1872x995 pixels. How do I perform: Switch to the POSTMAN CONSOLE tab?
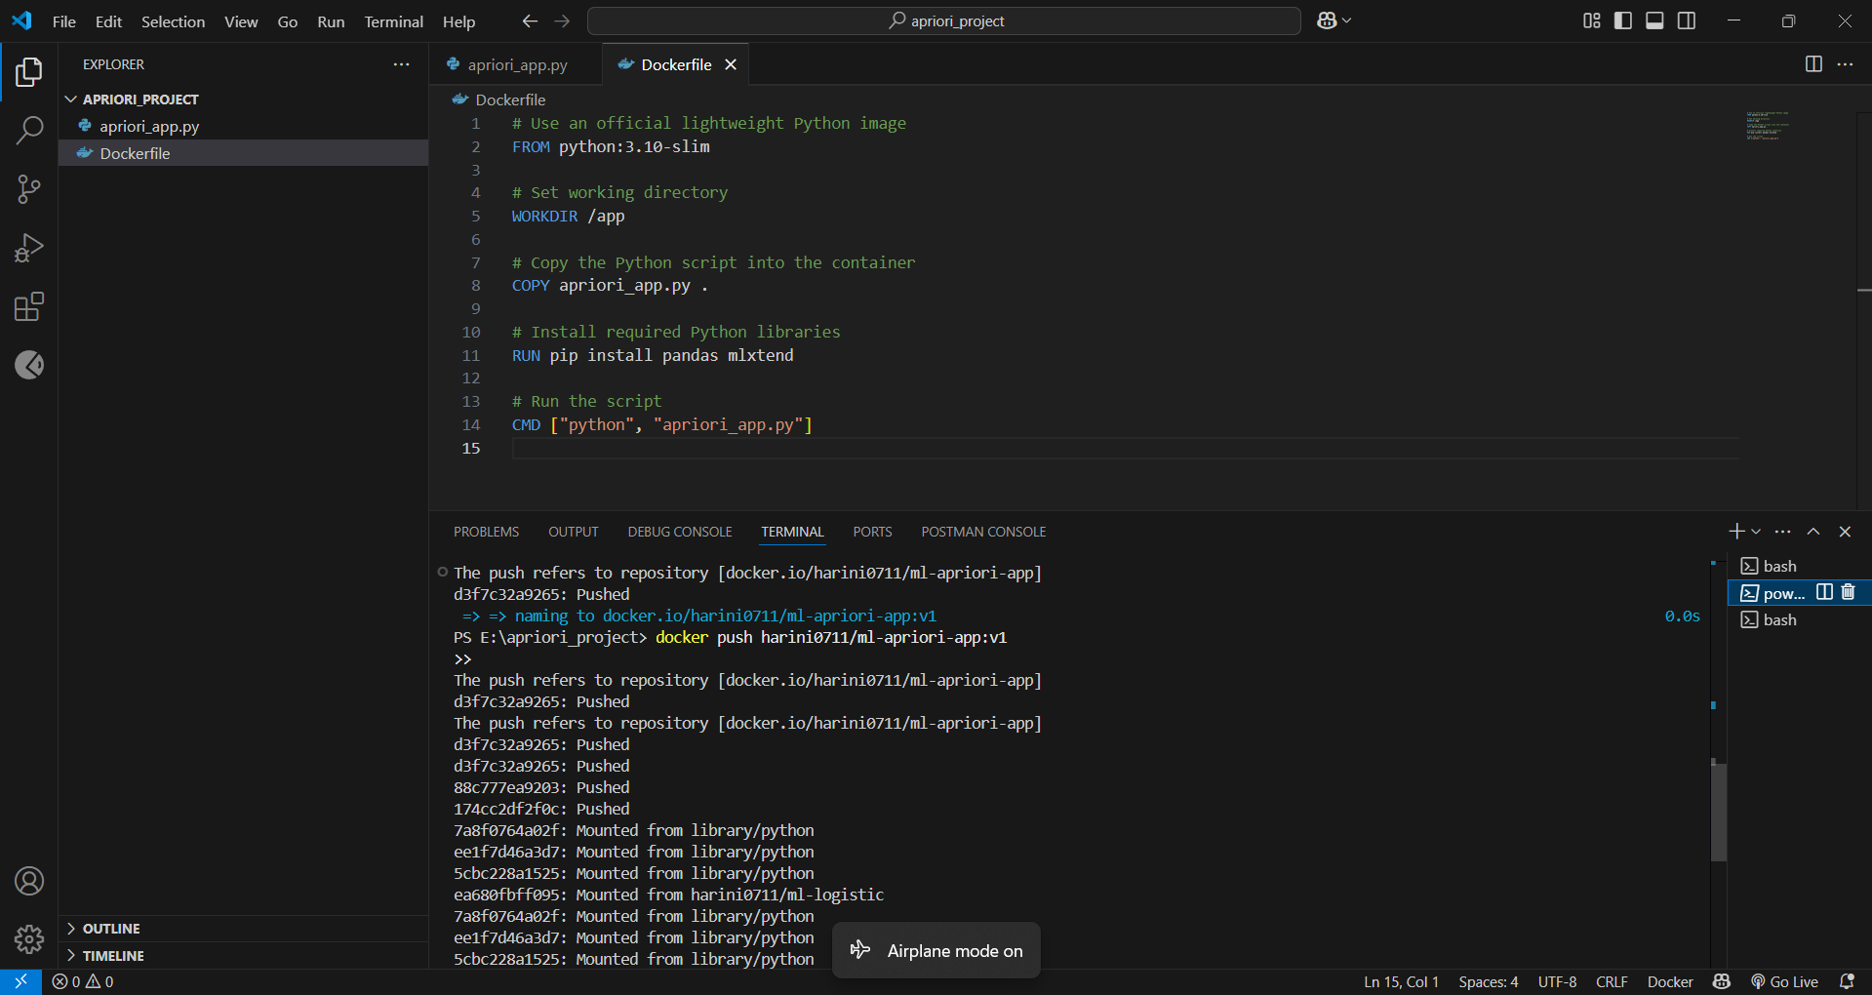(x=983, y=532)
